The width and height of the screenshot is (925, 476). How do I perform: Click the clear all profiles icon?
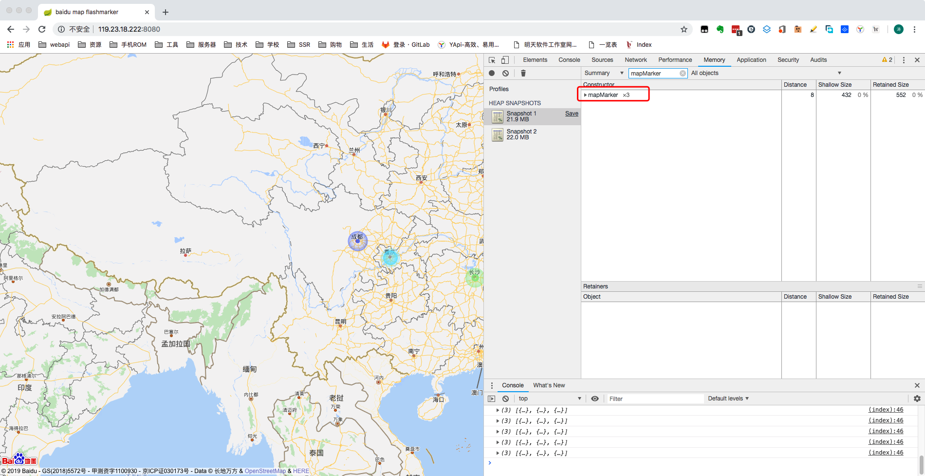click(506, 73)
